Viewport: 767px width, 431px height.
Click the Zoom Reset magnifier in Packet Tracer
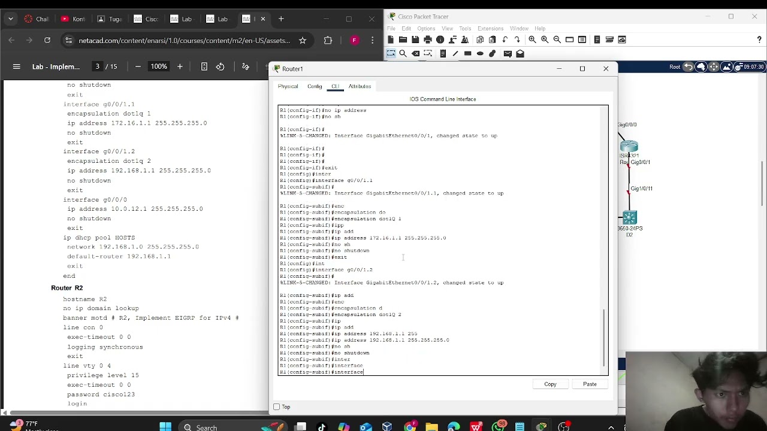[x=545, y=40]
